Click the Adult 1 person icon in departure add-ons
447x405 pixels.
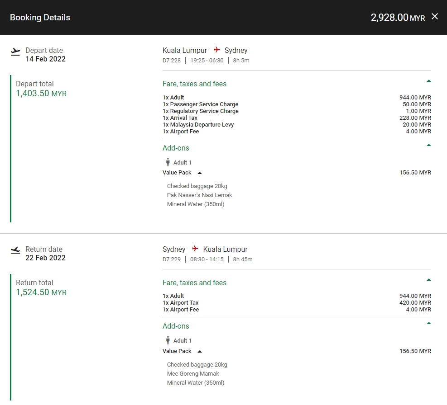[168, 162]
